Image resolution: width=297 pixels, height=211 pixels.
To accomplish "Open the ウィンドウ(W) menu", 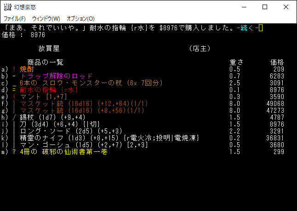I will (46, 19).
